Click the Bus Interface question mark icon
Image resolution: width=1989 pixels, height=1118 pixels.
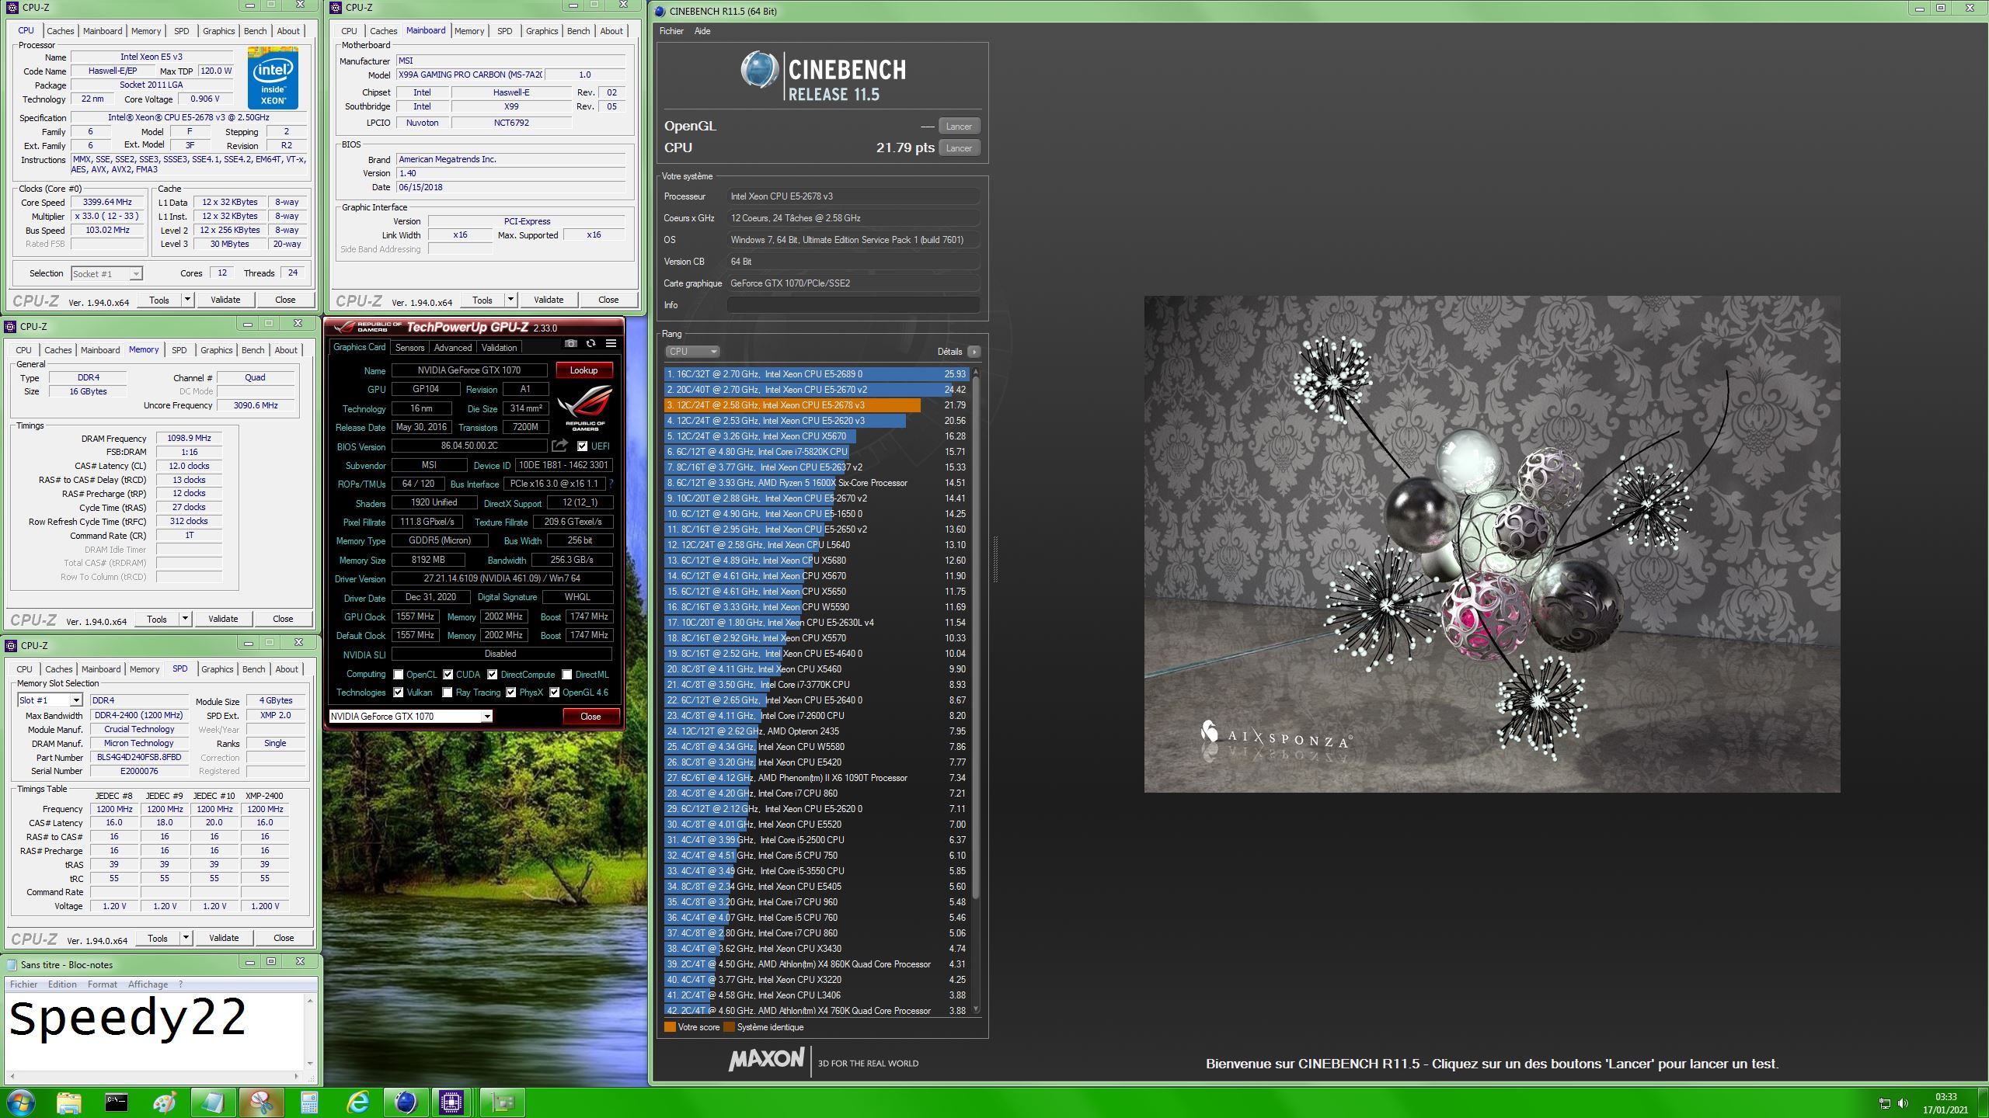(x=611, y=484)
